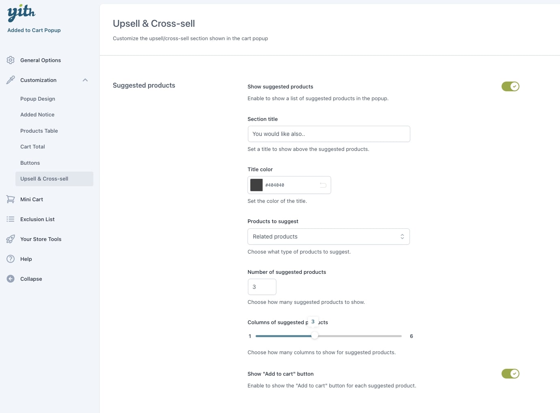560x413 pixels.
Task: Click the General Options gear icon
Action: tap(11, 60)
